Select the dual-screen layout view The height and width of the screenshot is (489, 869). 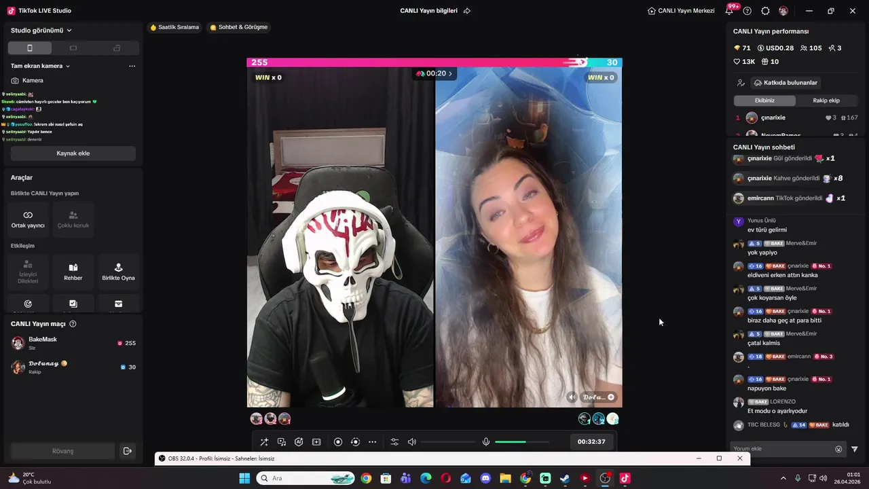point(117,48)
